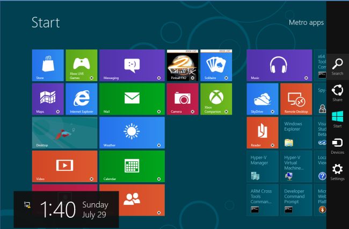Click the Search charm
Screen dimensions: 349x229
coord(337,67)
